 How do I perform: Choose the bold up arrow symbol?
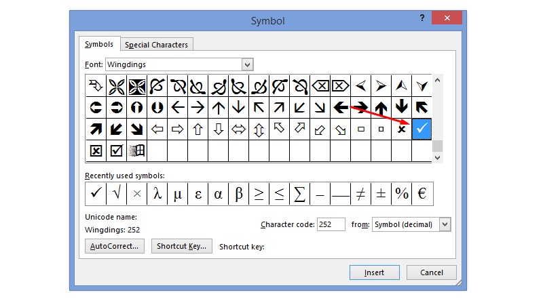[x=381, y=108]
